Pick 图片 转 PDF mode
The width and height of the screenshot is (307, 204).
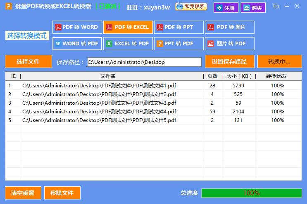click(230, 43)
